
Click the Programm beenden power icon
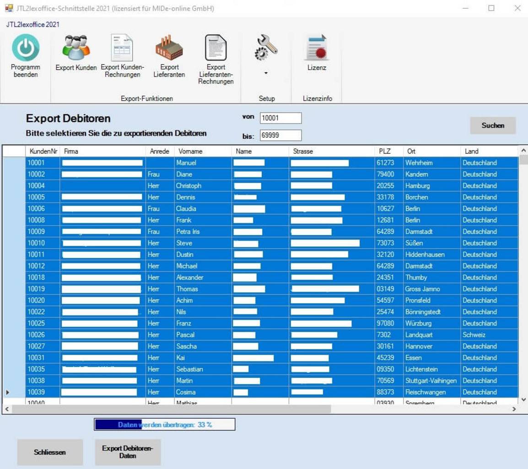point(26,48)
